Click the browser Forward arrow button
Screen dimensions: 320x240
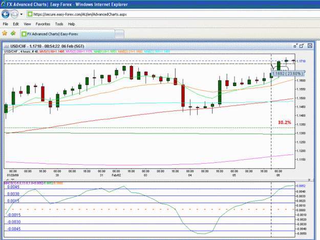coord(14,14)
